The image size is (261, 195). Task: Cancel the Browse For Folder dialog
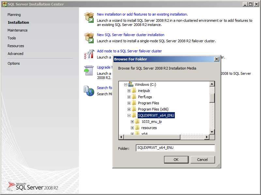point(202,160)
